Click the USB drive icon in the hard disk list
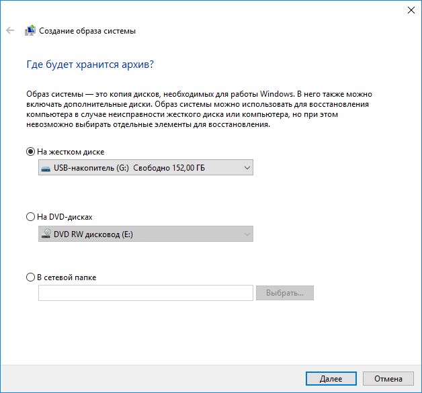The image size is (422, 393). tap(46, 167)
